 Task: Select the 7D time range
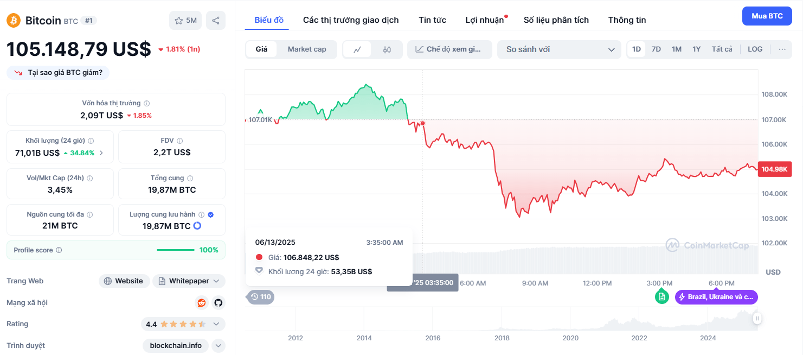(x=656, y=49)
